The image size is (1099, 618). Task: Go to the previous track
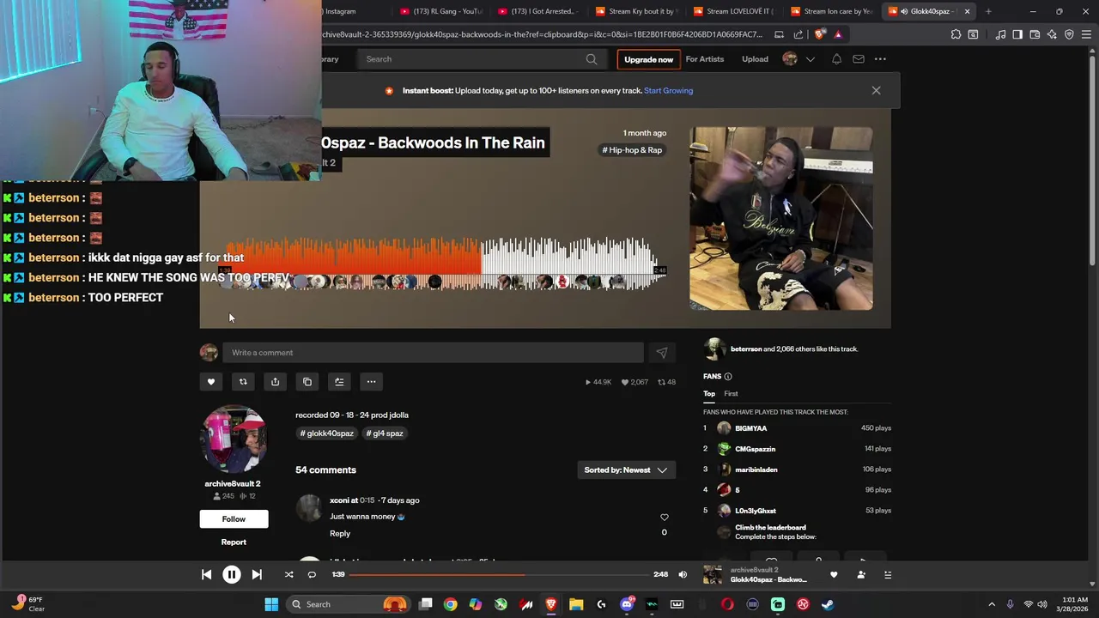(x=206, y=575)
